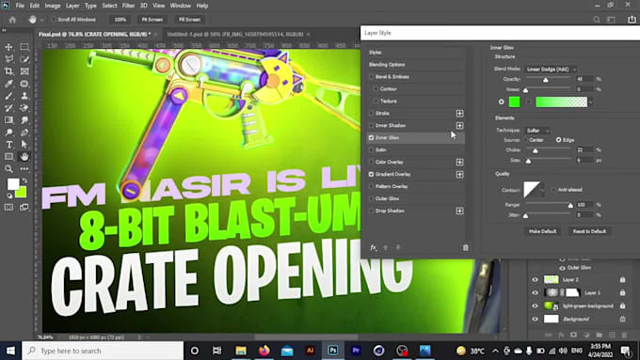Select the Rectangle shape tool

pyautogui.click(x=8, y=157)
